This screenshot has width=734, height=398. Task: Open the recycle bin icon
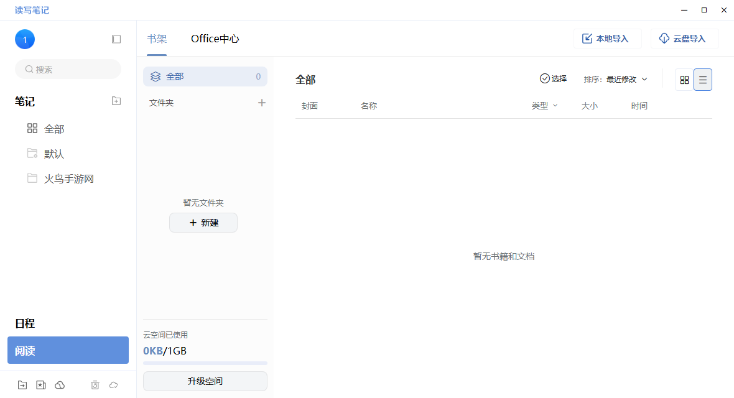(95, 385)
